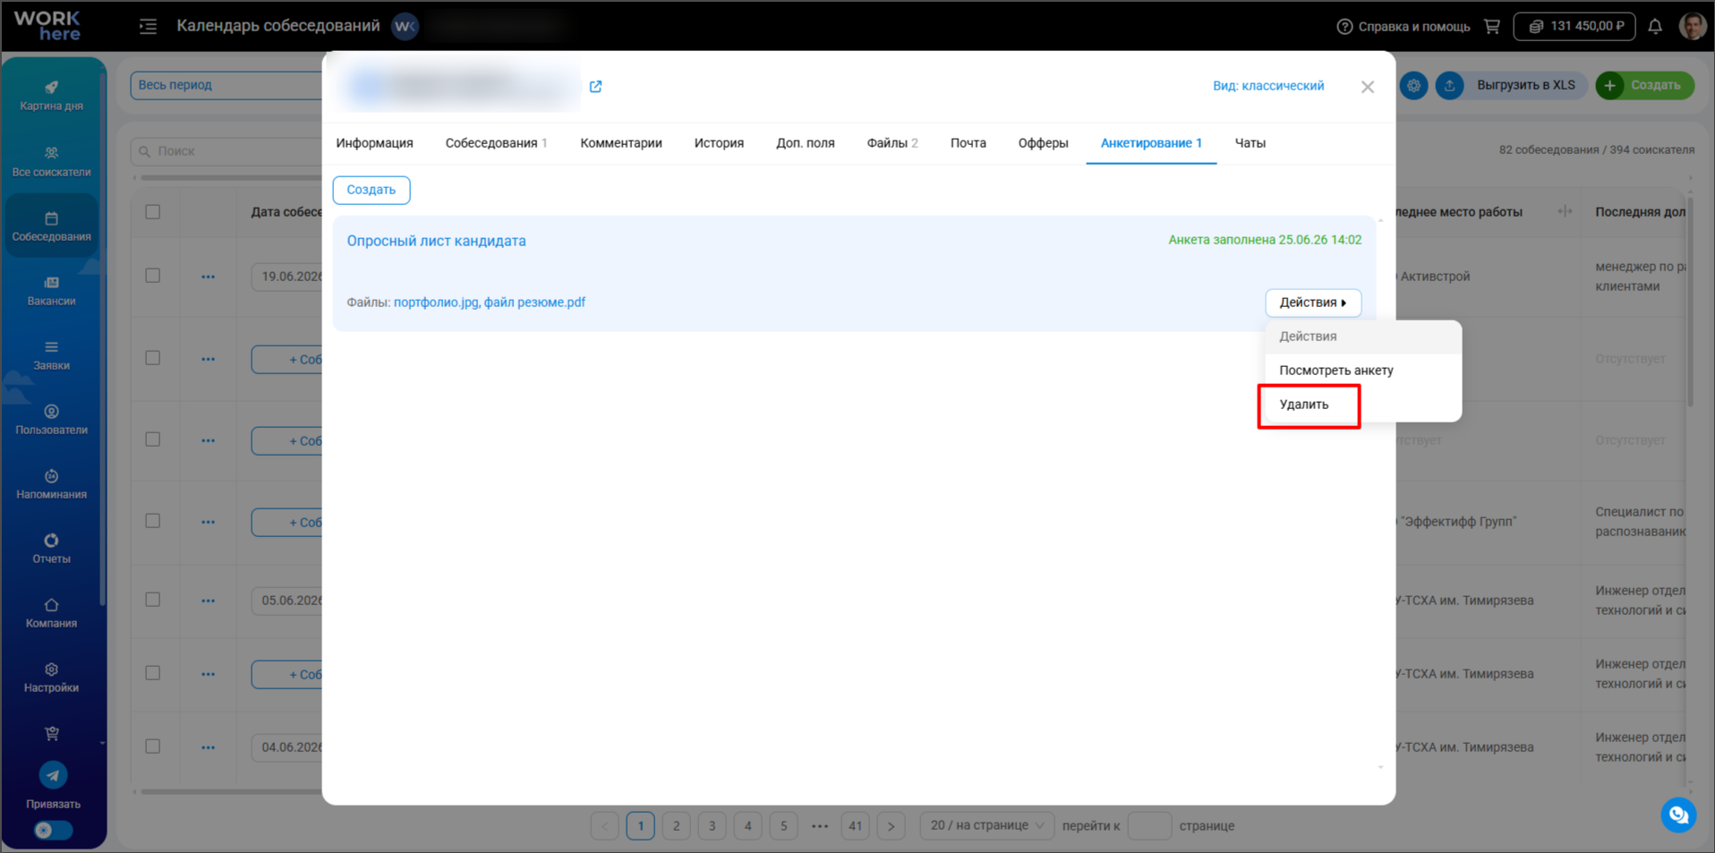Check the select-all checkbox in table header
This screenshot has height=853, width=1715.
[153, 212]
